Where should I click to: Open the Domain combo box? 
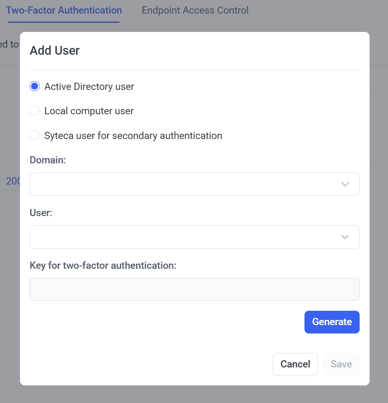click(194, 184)
